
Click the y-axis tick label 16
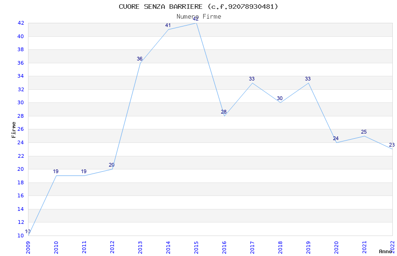21,195
